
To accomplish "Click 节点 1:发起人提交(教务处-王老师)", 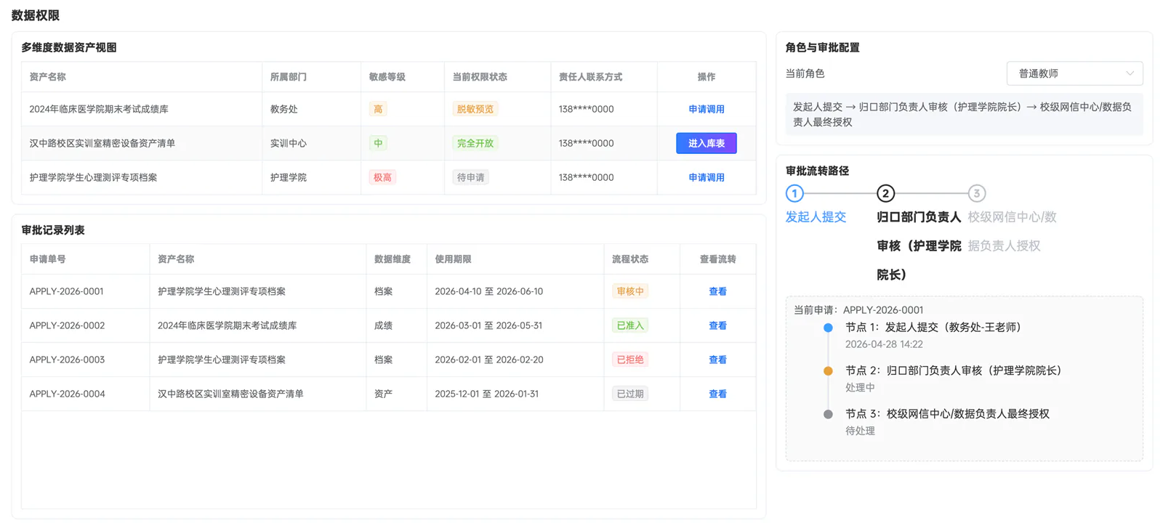I will click(933, 328).
